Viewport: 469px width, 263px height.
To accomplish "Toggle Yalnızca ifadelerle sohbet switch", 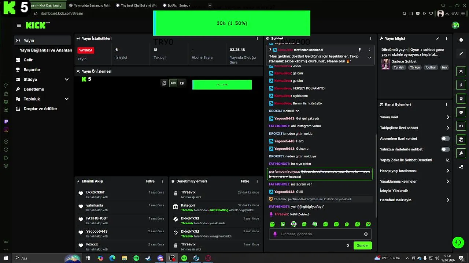I will pyautogui.click(x=446, y=149).
